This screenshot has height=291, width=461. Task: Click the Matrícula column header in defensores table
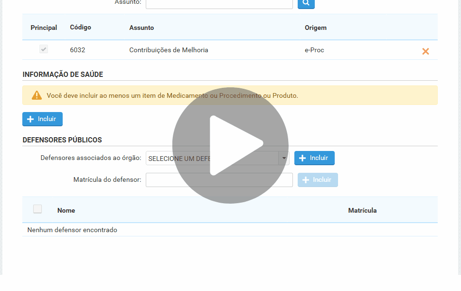pyautogui.click(x=362, y=210)
